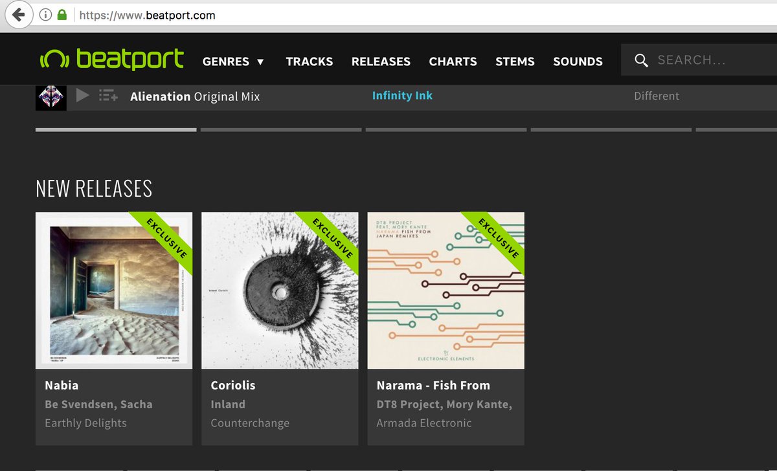Open the Nabia release cover art

click(x=114, y=290)
